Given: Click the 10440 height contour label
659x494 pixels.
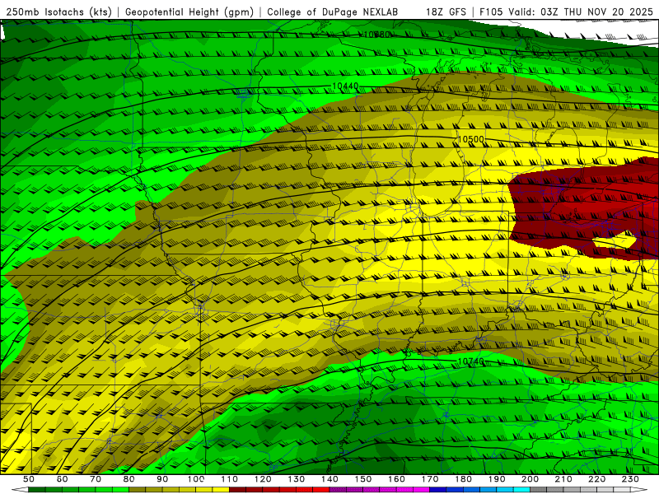Looking at the screenshot, I should (x=345, y=86).
